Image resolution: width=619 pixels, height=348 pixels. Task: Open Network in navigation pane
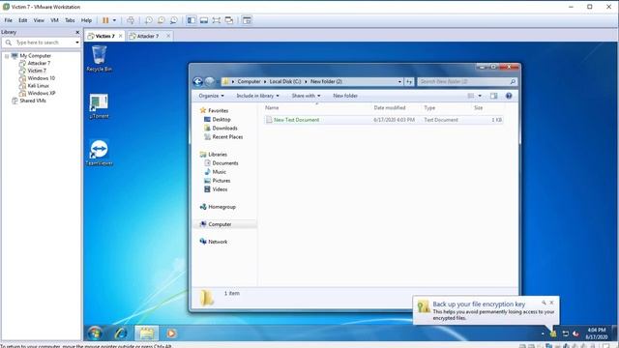214,242
